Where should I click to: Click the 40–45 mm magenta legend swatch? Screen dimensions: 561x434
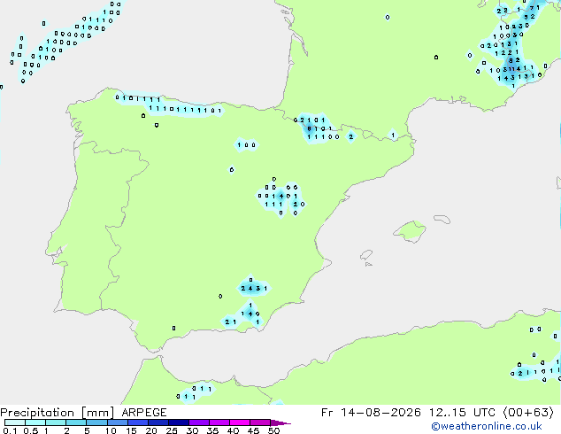[x=240, y=422]
